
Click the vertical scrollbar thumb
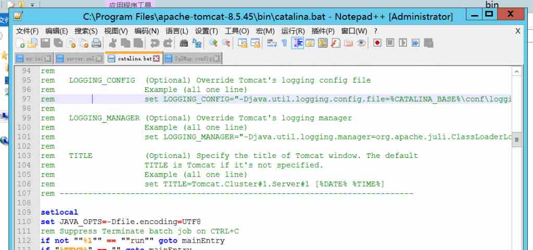pyautogui.click(x=516, y=139)
